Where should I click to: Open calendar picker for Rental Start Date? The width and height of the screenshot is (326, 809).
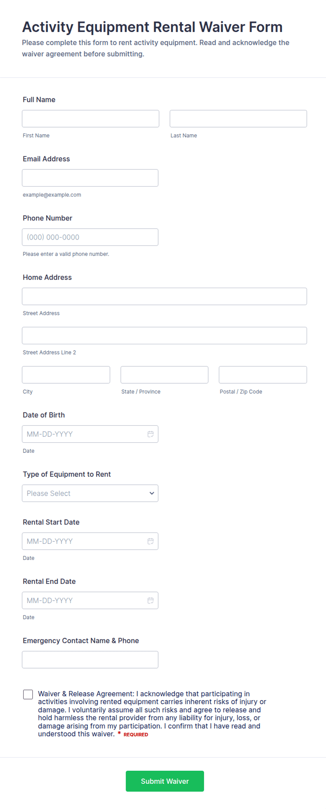point(150,541)
